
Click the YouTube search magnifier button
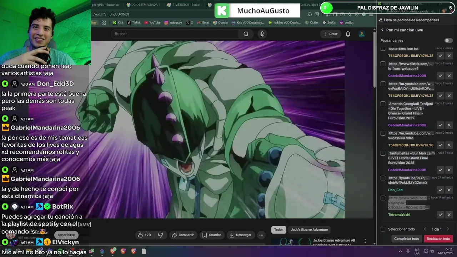[246, 34]
